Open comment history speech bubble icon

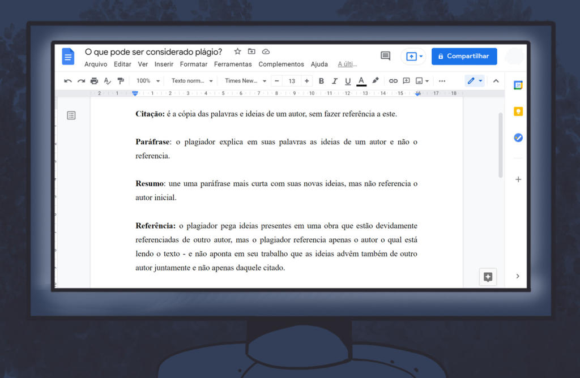(385, 56)
